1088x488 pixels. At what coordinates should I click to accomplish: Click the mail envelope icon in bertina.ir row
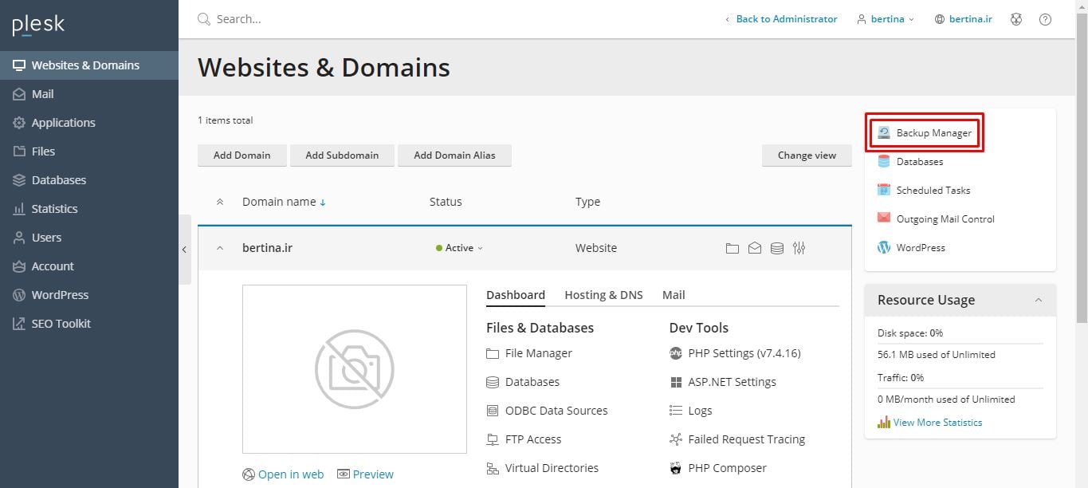pyautogui.click(x=755, y=248)
